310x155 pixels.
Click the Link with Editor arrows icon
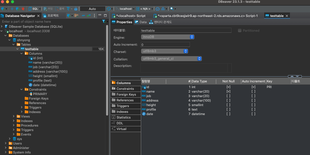point(89,15)
